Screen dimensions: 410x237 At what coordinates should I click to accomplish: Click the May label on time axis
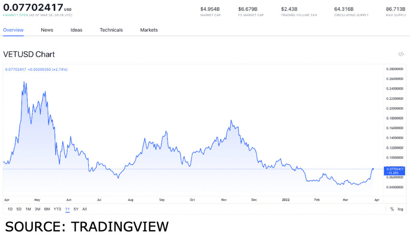tap(37, 200)
